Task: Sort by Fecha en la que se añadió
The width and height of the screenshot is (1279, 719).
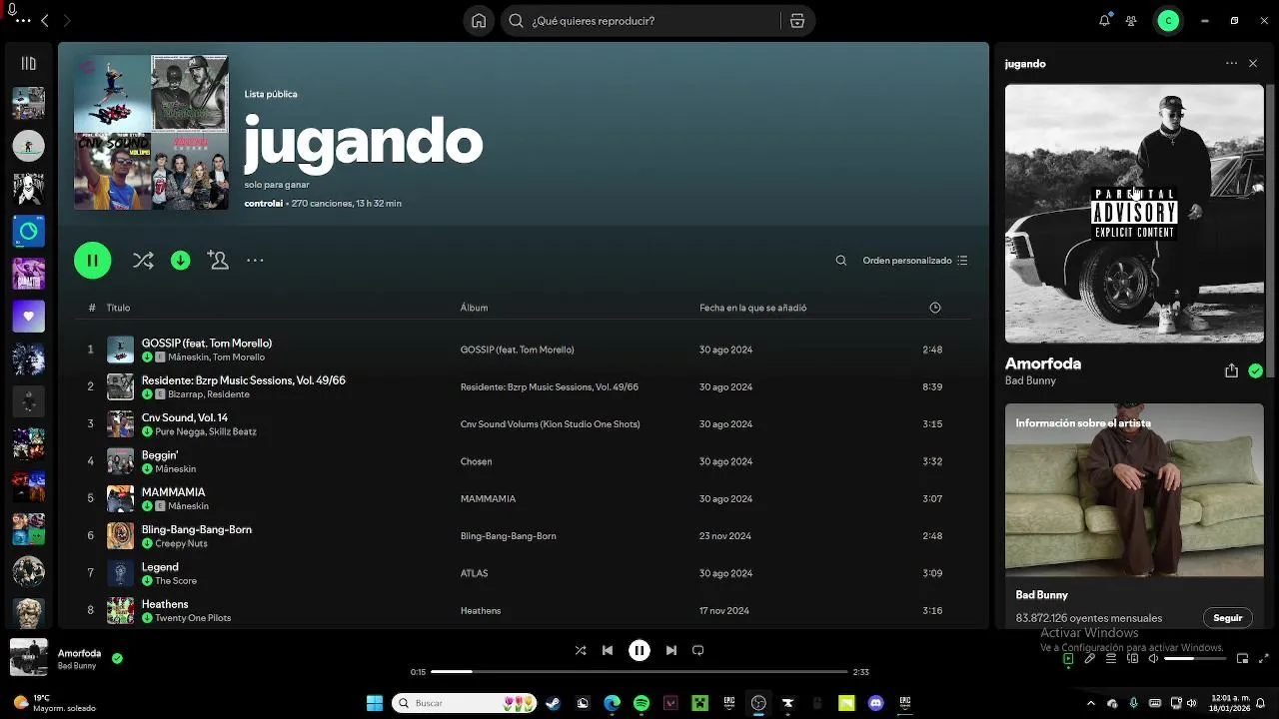Action: click(x=752, y=308)
